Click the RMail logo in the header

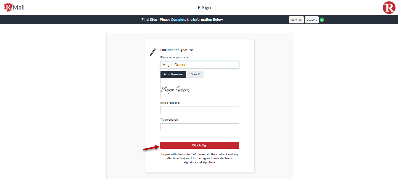click(15, 7)
